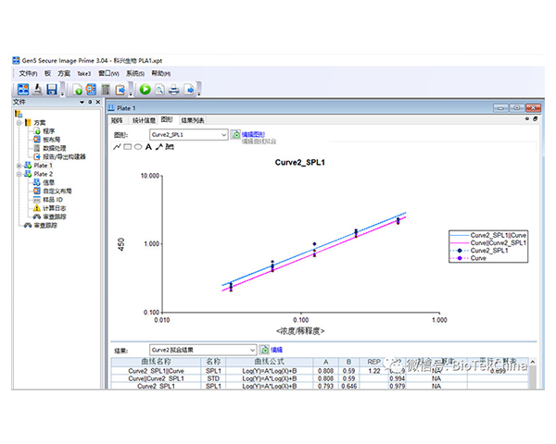556x444 pixels.
Task: Select the ellipse drawing tool
Action: click(138, 146)
